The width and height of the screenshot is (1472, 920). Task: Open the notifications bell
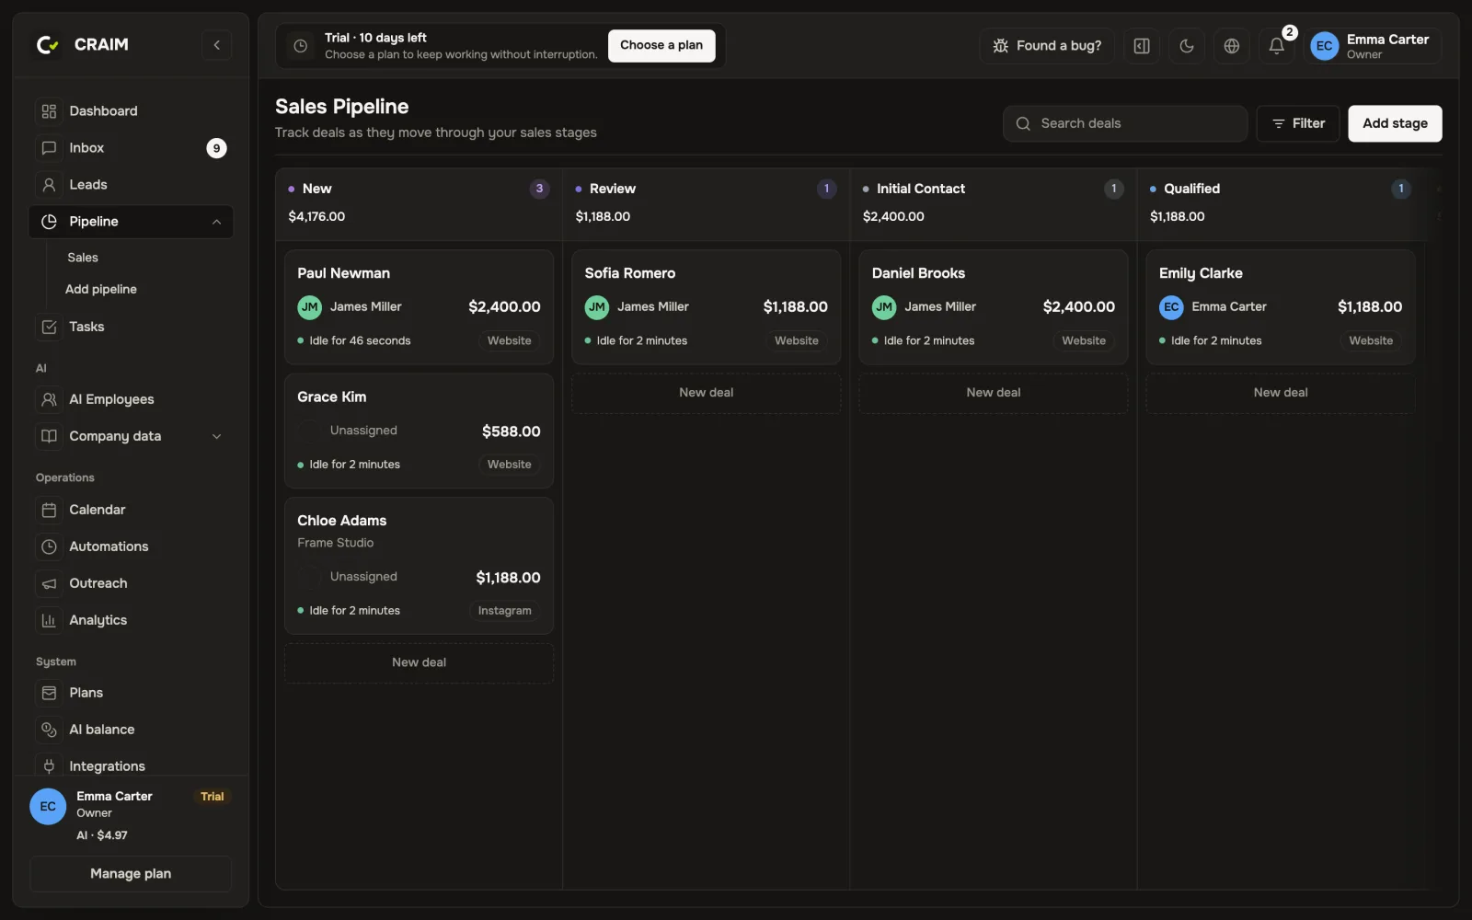tap(1276, 46)
